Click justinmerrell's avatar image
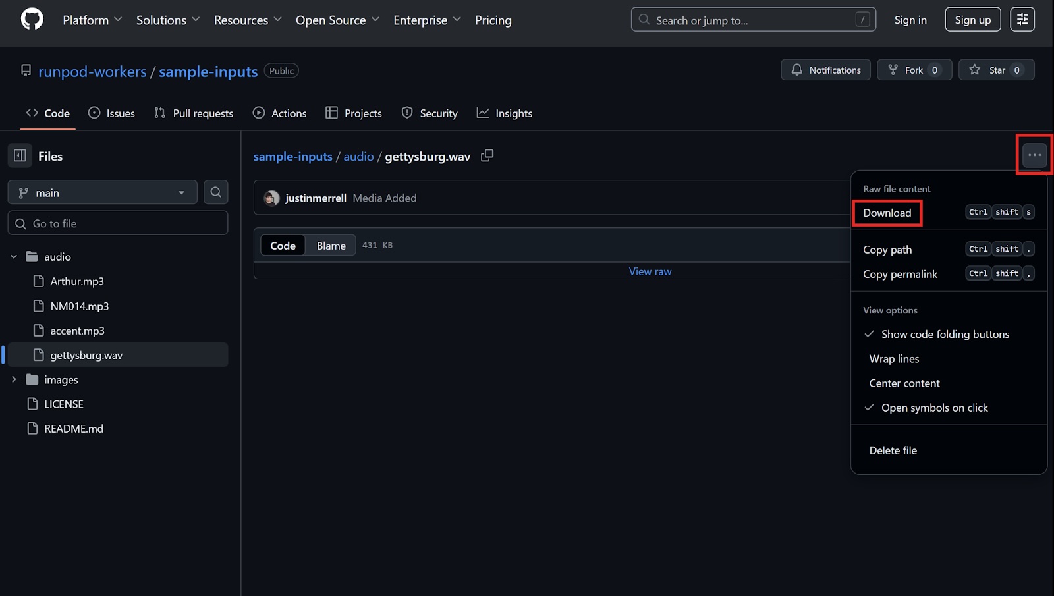Screen dimensions: 1054x596 coord(271,198)
